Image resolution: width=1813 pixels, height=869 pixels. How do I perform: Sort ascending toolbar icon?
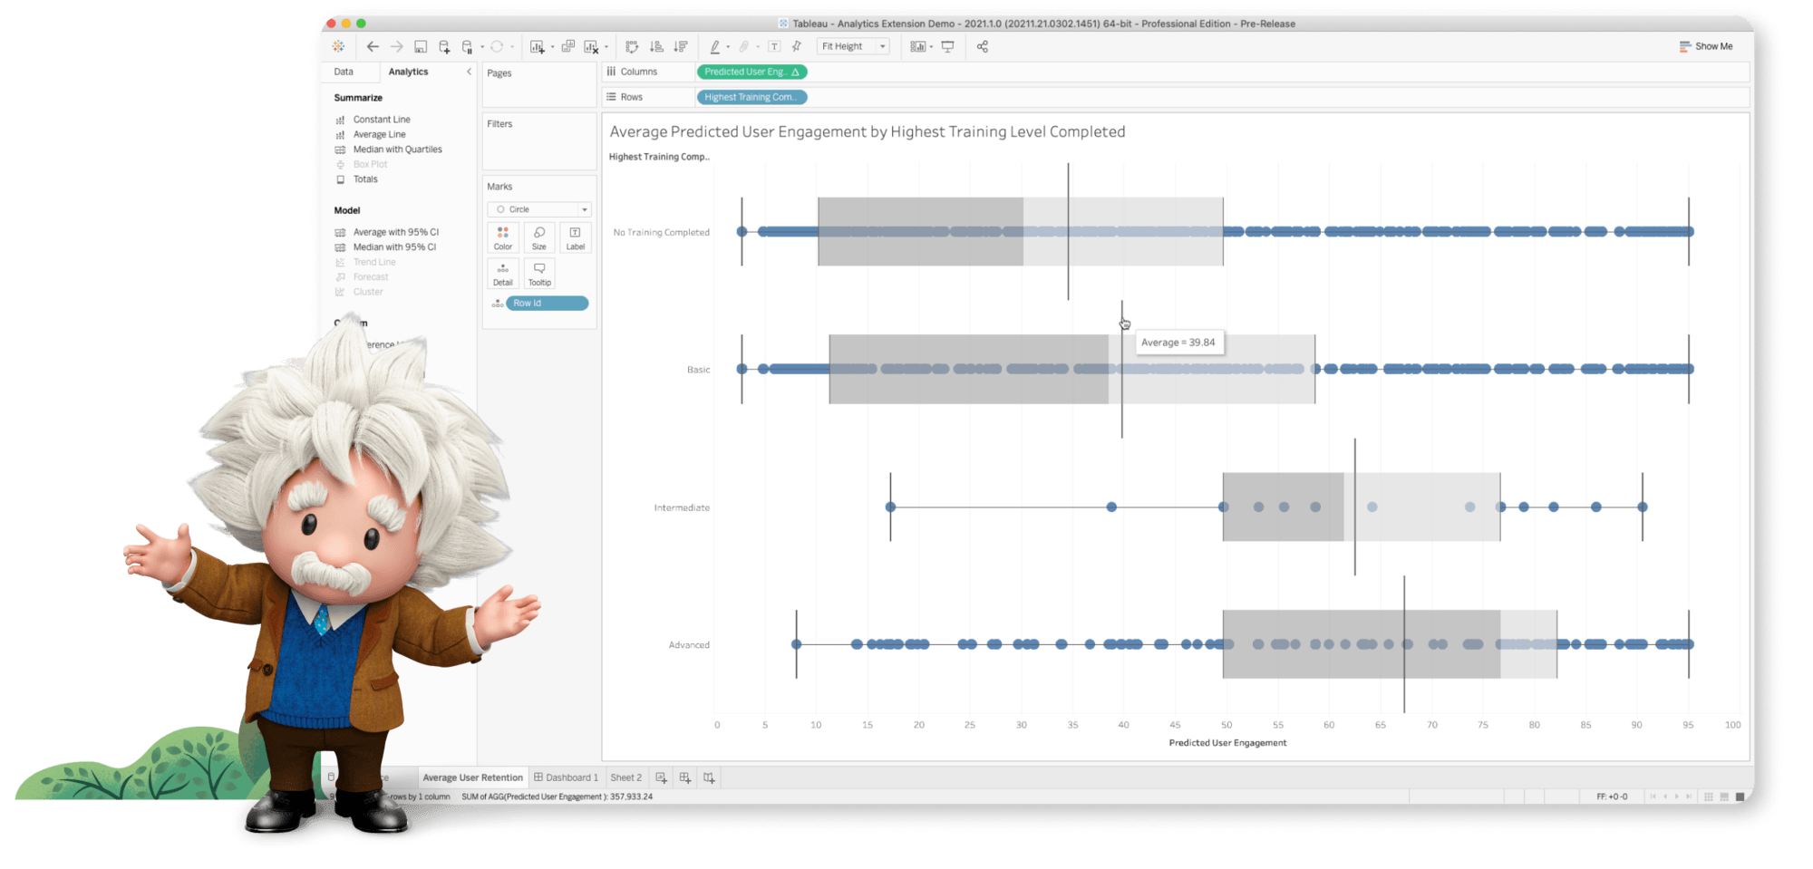[x=656, y=46]
